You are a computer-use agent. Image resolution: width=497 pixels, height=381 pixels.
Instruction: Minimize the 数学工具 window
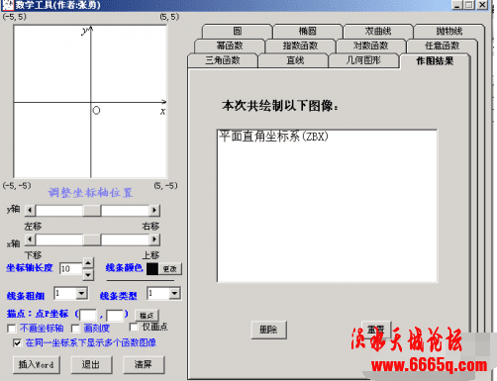tap(457, 5)
